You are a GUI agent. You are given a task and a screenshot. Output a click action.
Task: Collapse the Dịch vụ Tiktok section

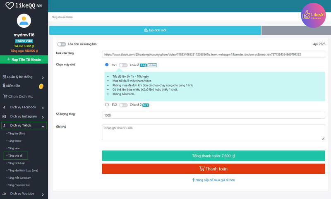pos(43,126)
